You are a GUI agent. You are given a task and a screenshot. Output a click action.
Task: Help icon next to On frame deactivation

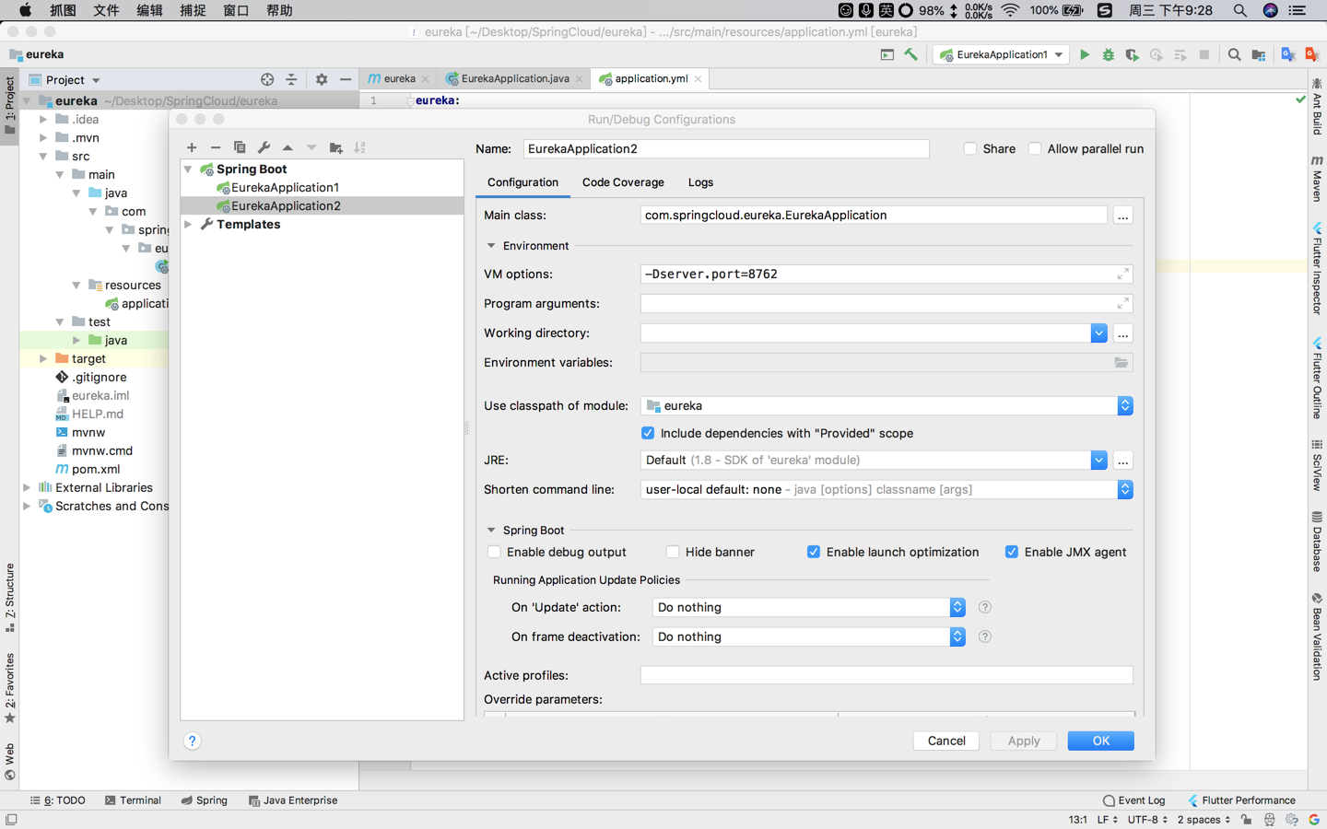985,636
